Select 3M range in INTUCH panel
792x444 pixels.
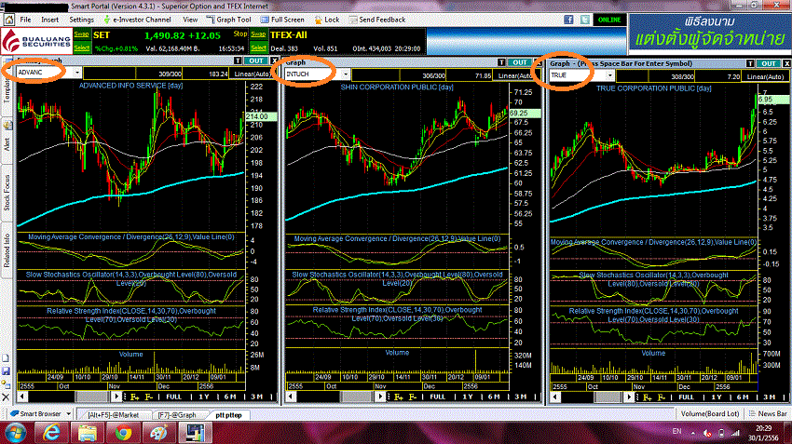click(x=521, y=397)
